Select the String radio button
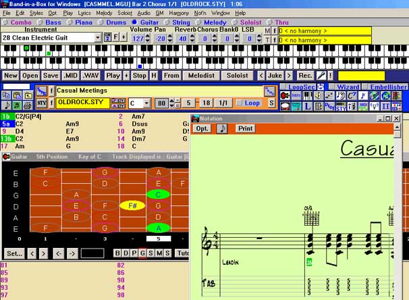Viewport: 409px width, 300px height. (167, 22)
